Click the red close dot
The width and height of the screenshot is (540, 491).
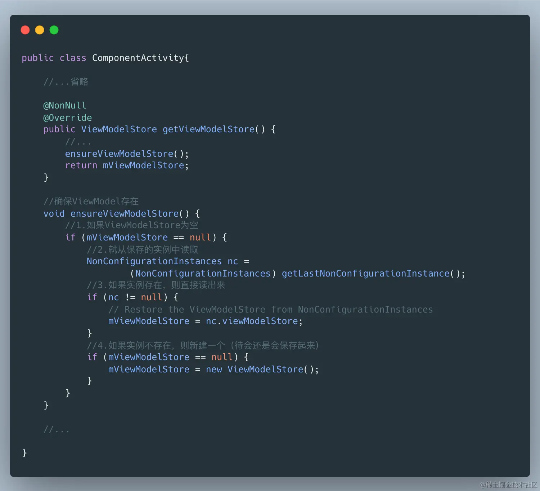pyautogui.click(x=25, y=30)
